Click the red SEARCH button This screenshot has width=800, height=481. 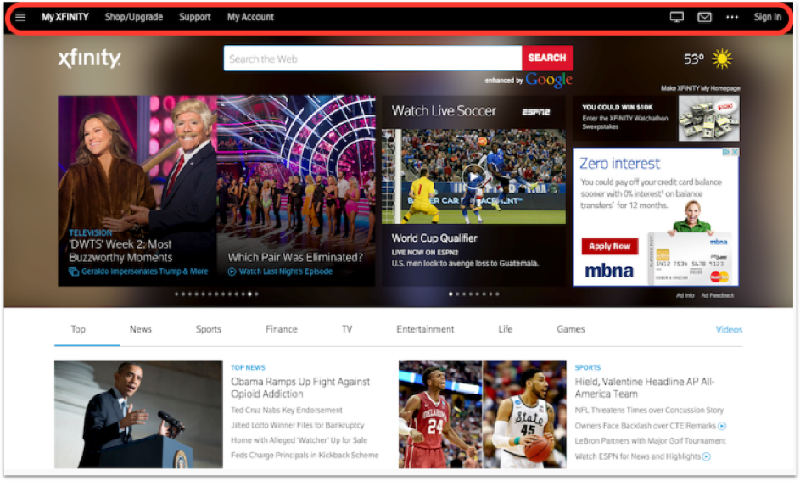[x=547, y=59]
